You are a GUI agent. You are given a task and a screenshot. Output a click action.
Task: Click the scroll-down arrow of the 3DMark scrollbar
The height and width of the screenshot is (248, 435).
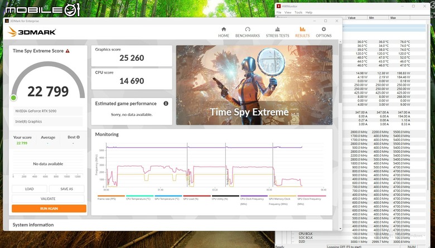pos(340,228)
